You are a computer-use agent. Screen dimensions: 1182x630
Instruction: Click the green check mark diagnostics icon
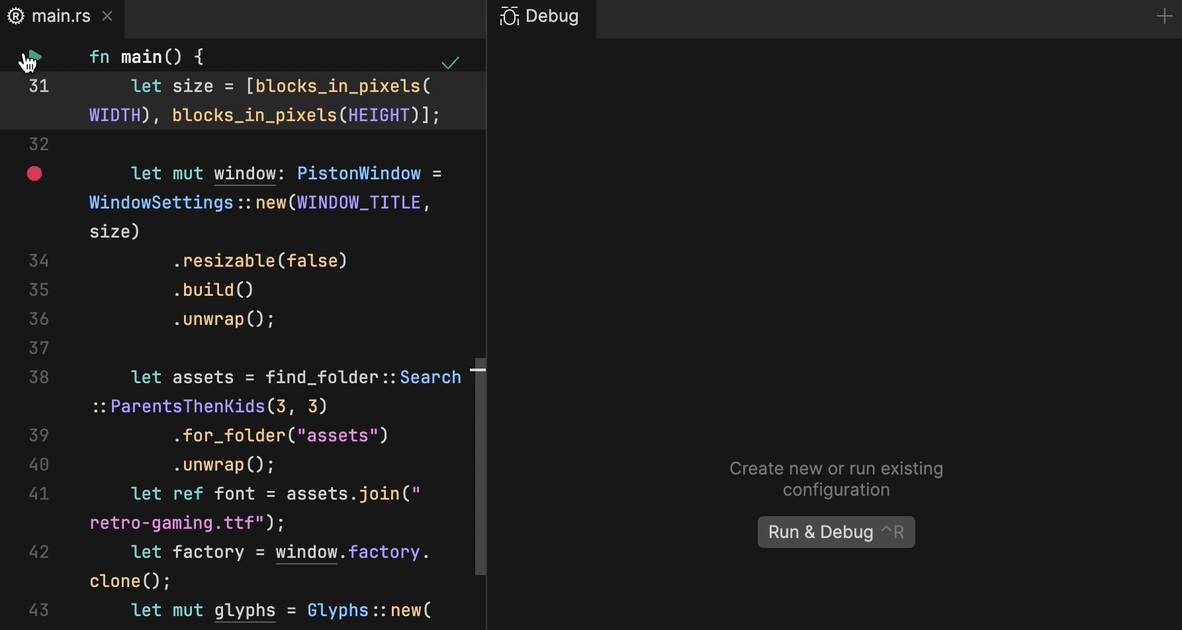tap(451, 62)
